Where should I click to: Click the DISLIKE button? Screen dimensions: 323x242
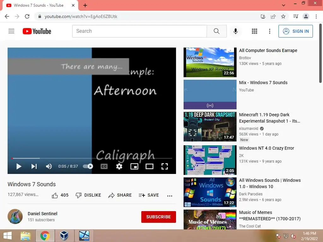88,195
